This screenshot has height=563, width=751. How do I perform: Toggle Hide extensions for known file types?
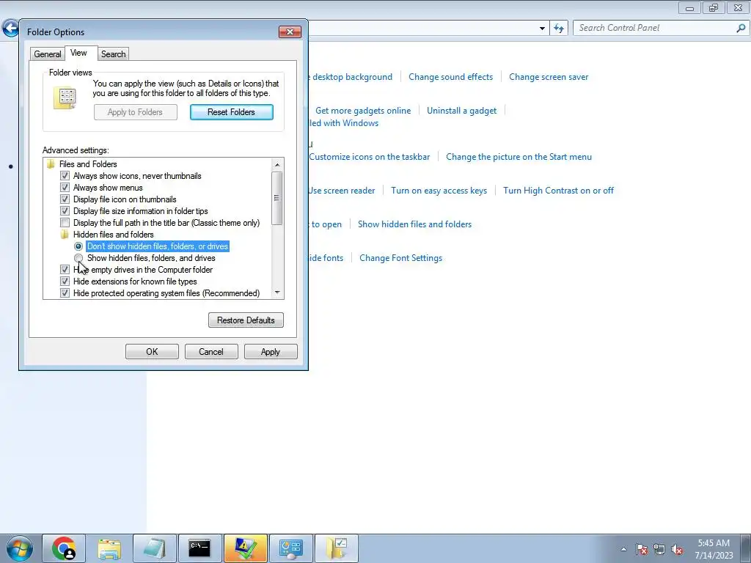click(x=65, y=281)
